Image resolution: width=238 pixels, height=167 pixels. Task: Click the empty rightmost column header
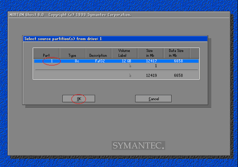pos(194,53)
